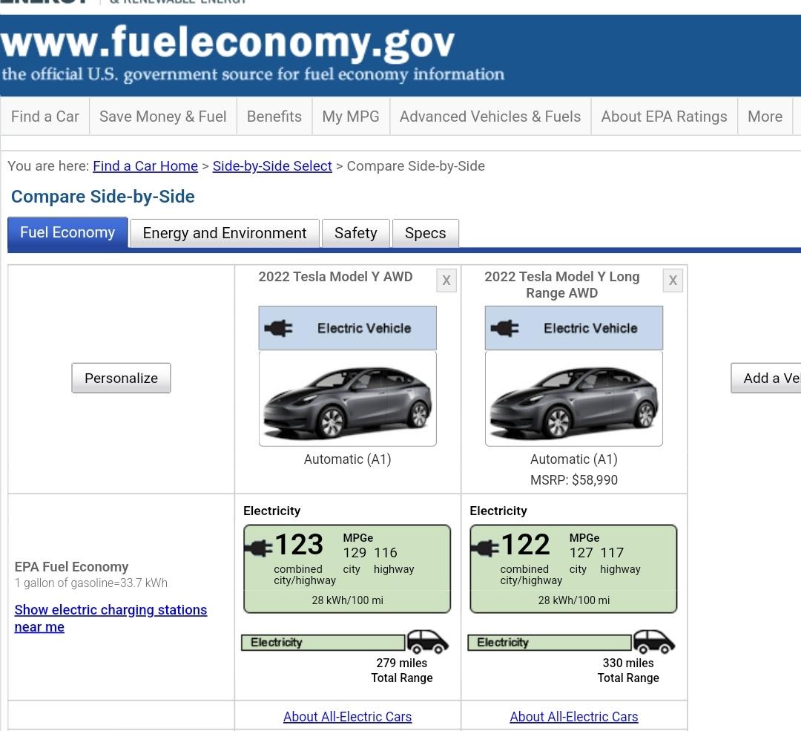Image resolution: width=801 pixels, height=731 pixels.
Task: Click the car icon above 279 miles range
Action: point(428,641)
